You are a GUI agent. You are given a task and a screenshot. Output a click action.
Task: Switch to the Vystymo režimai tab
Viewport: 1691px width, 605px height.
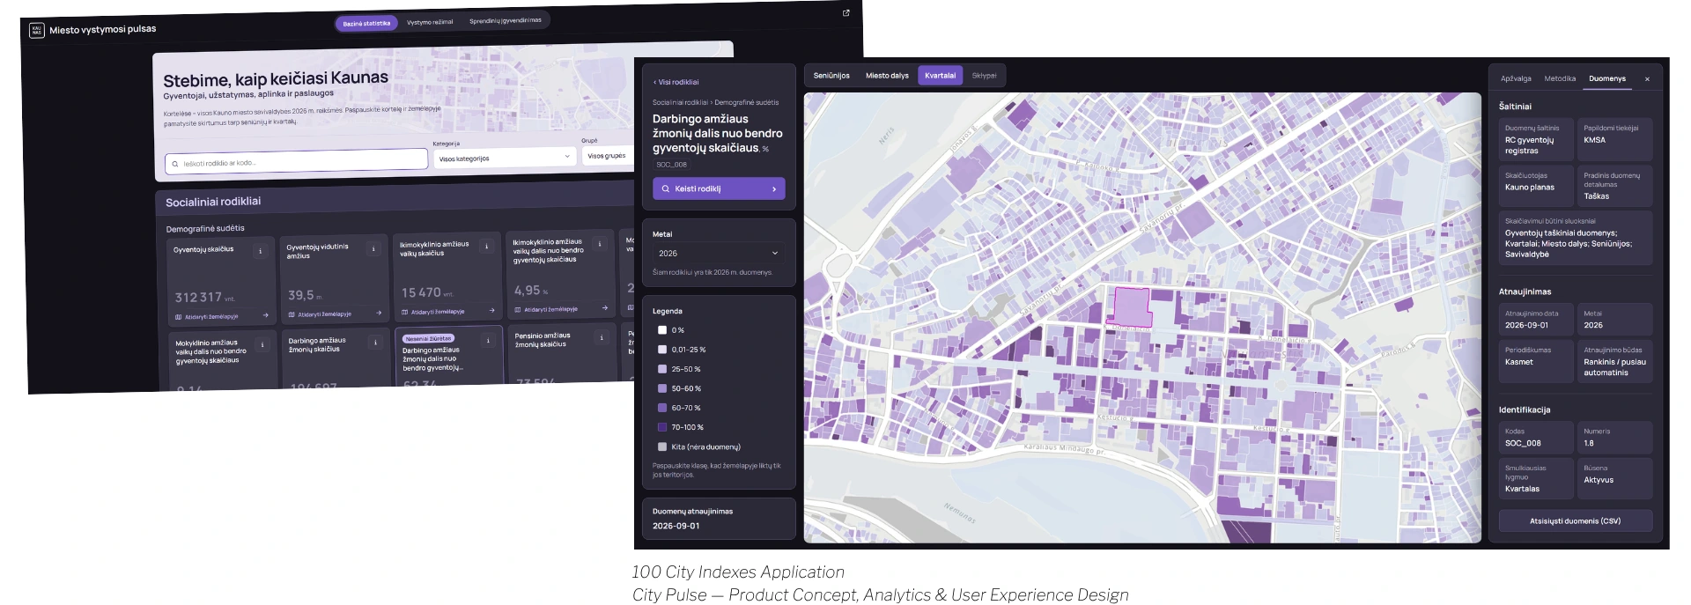click(x=430, y=22)
